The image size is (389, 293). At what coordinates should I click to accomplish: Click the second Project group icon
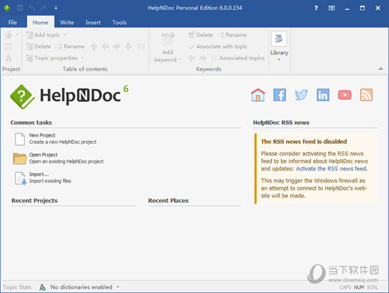pyautogui.click(x=8, y=47)
